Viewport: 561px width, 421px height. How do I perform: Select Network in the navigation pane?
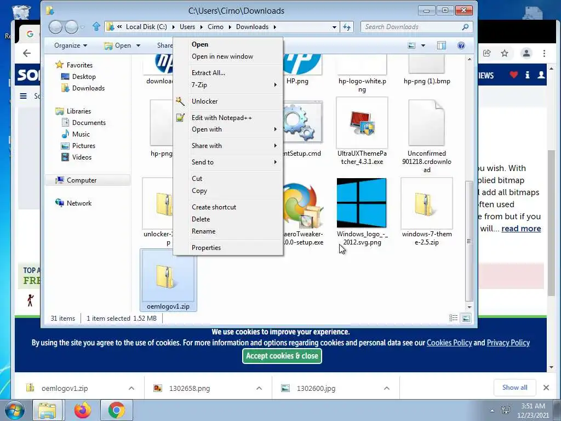point(79,203)
